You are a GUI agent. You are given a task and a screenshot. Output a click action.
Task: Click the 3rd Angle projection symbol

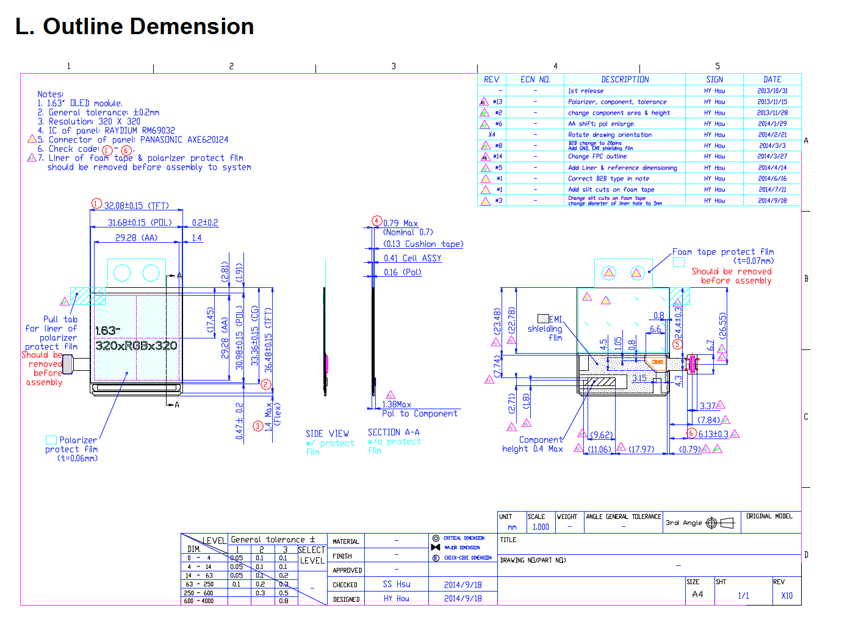click(x=719, y=523)
